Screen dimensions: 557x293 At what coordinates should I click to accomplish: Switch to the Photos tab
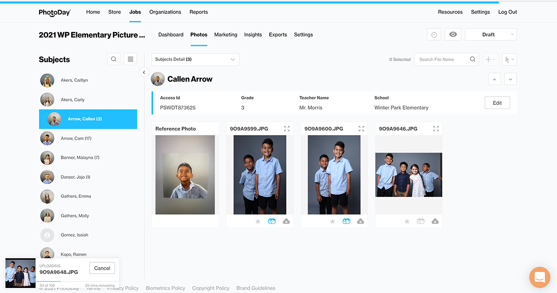tap(199, 35)
